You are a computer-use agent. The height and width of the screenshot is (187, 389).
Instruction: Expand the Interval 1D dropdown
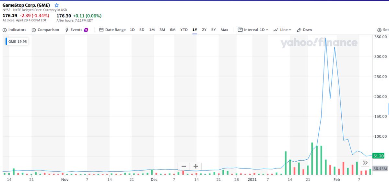[253, 30]
